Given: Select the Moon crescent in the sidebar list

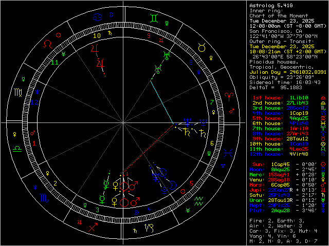Looking at the screenshot, I should coord(321,183).
